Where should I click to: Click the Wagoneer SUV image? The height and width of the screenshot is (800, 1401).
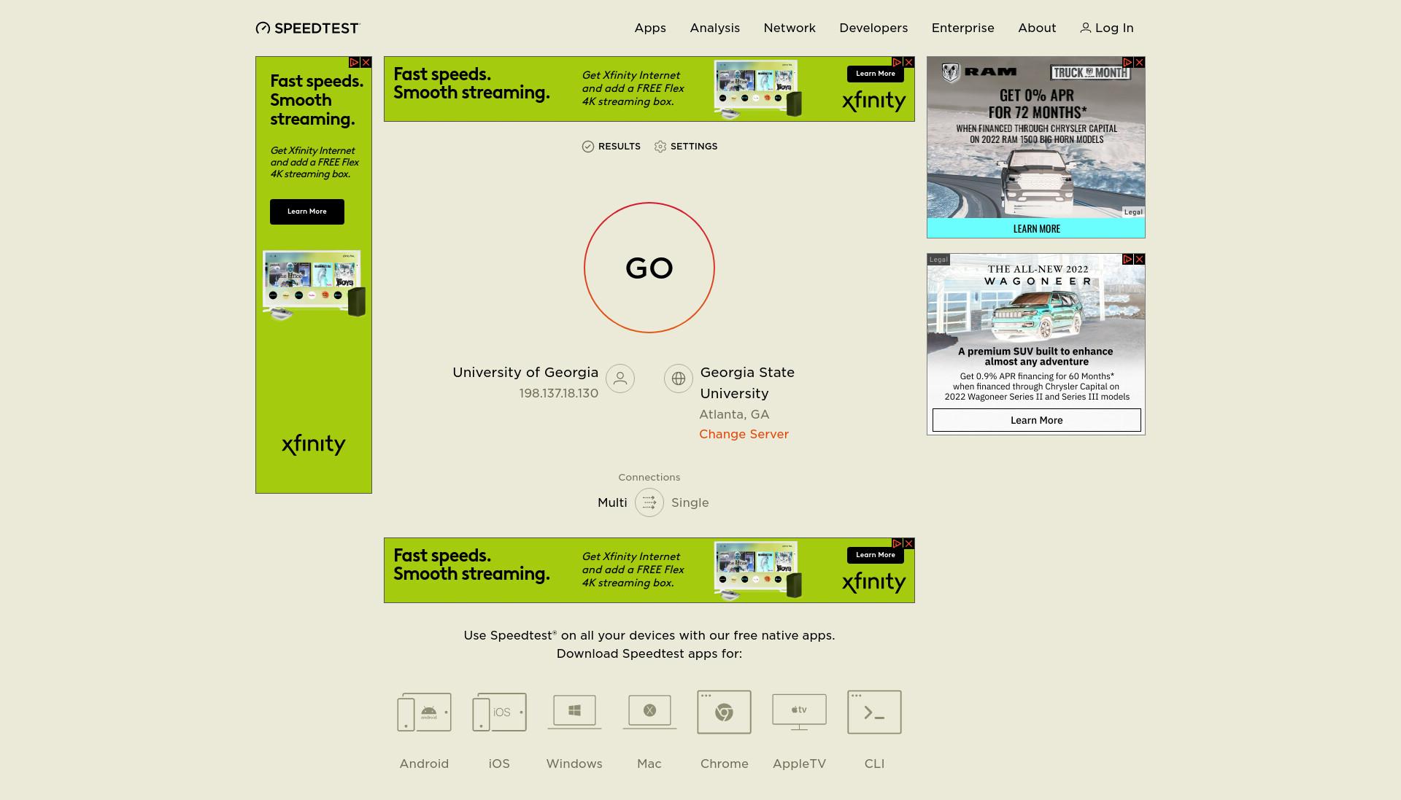coord(1037,314)
